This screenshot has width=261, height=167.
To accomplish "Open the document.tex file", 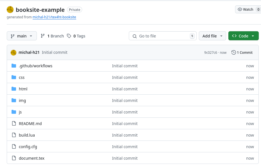I will [31, 158].
